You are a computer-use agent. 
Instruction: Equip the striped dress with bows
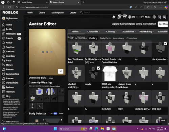coord(127,74)
